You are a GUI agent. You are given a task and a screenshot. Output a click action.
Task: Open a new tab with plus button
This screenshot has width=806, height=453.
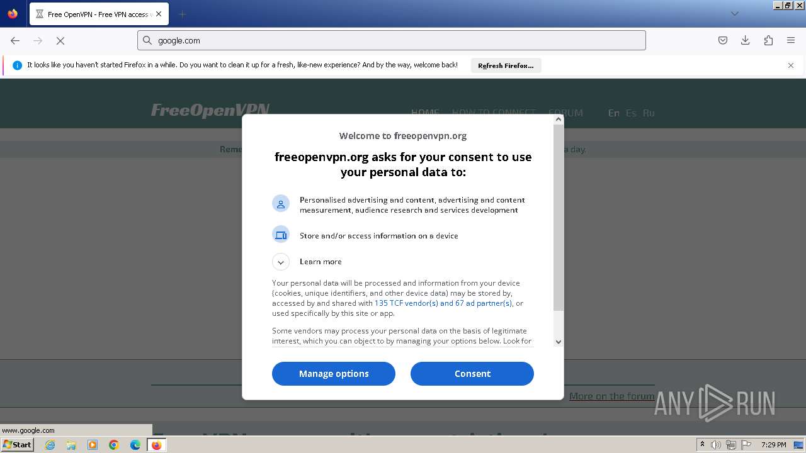click(x=182, y=14)
